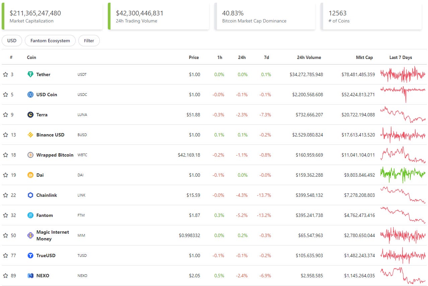Star Chainlink as a favorite
The width and height of the screenshot is (428, 286).
[x=5, y=195]
